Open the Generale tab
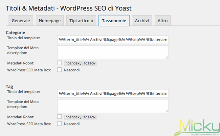The width and height of the screenshot is (220, 136). click(21, 21)
